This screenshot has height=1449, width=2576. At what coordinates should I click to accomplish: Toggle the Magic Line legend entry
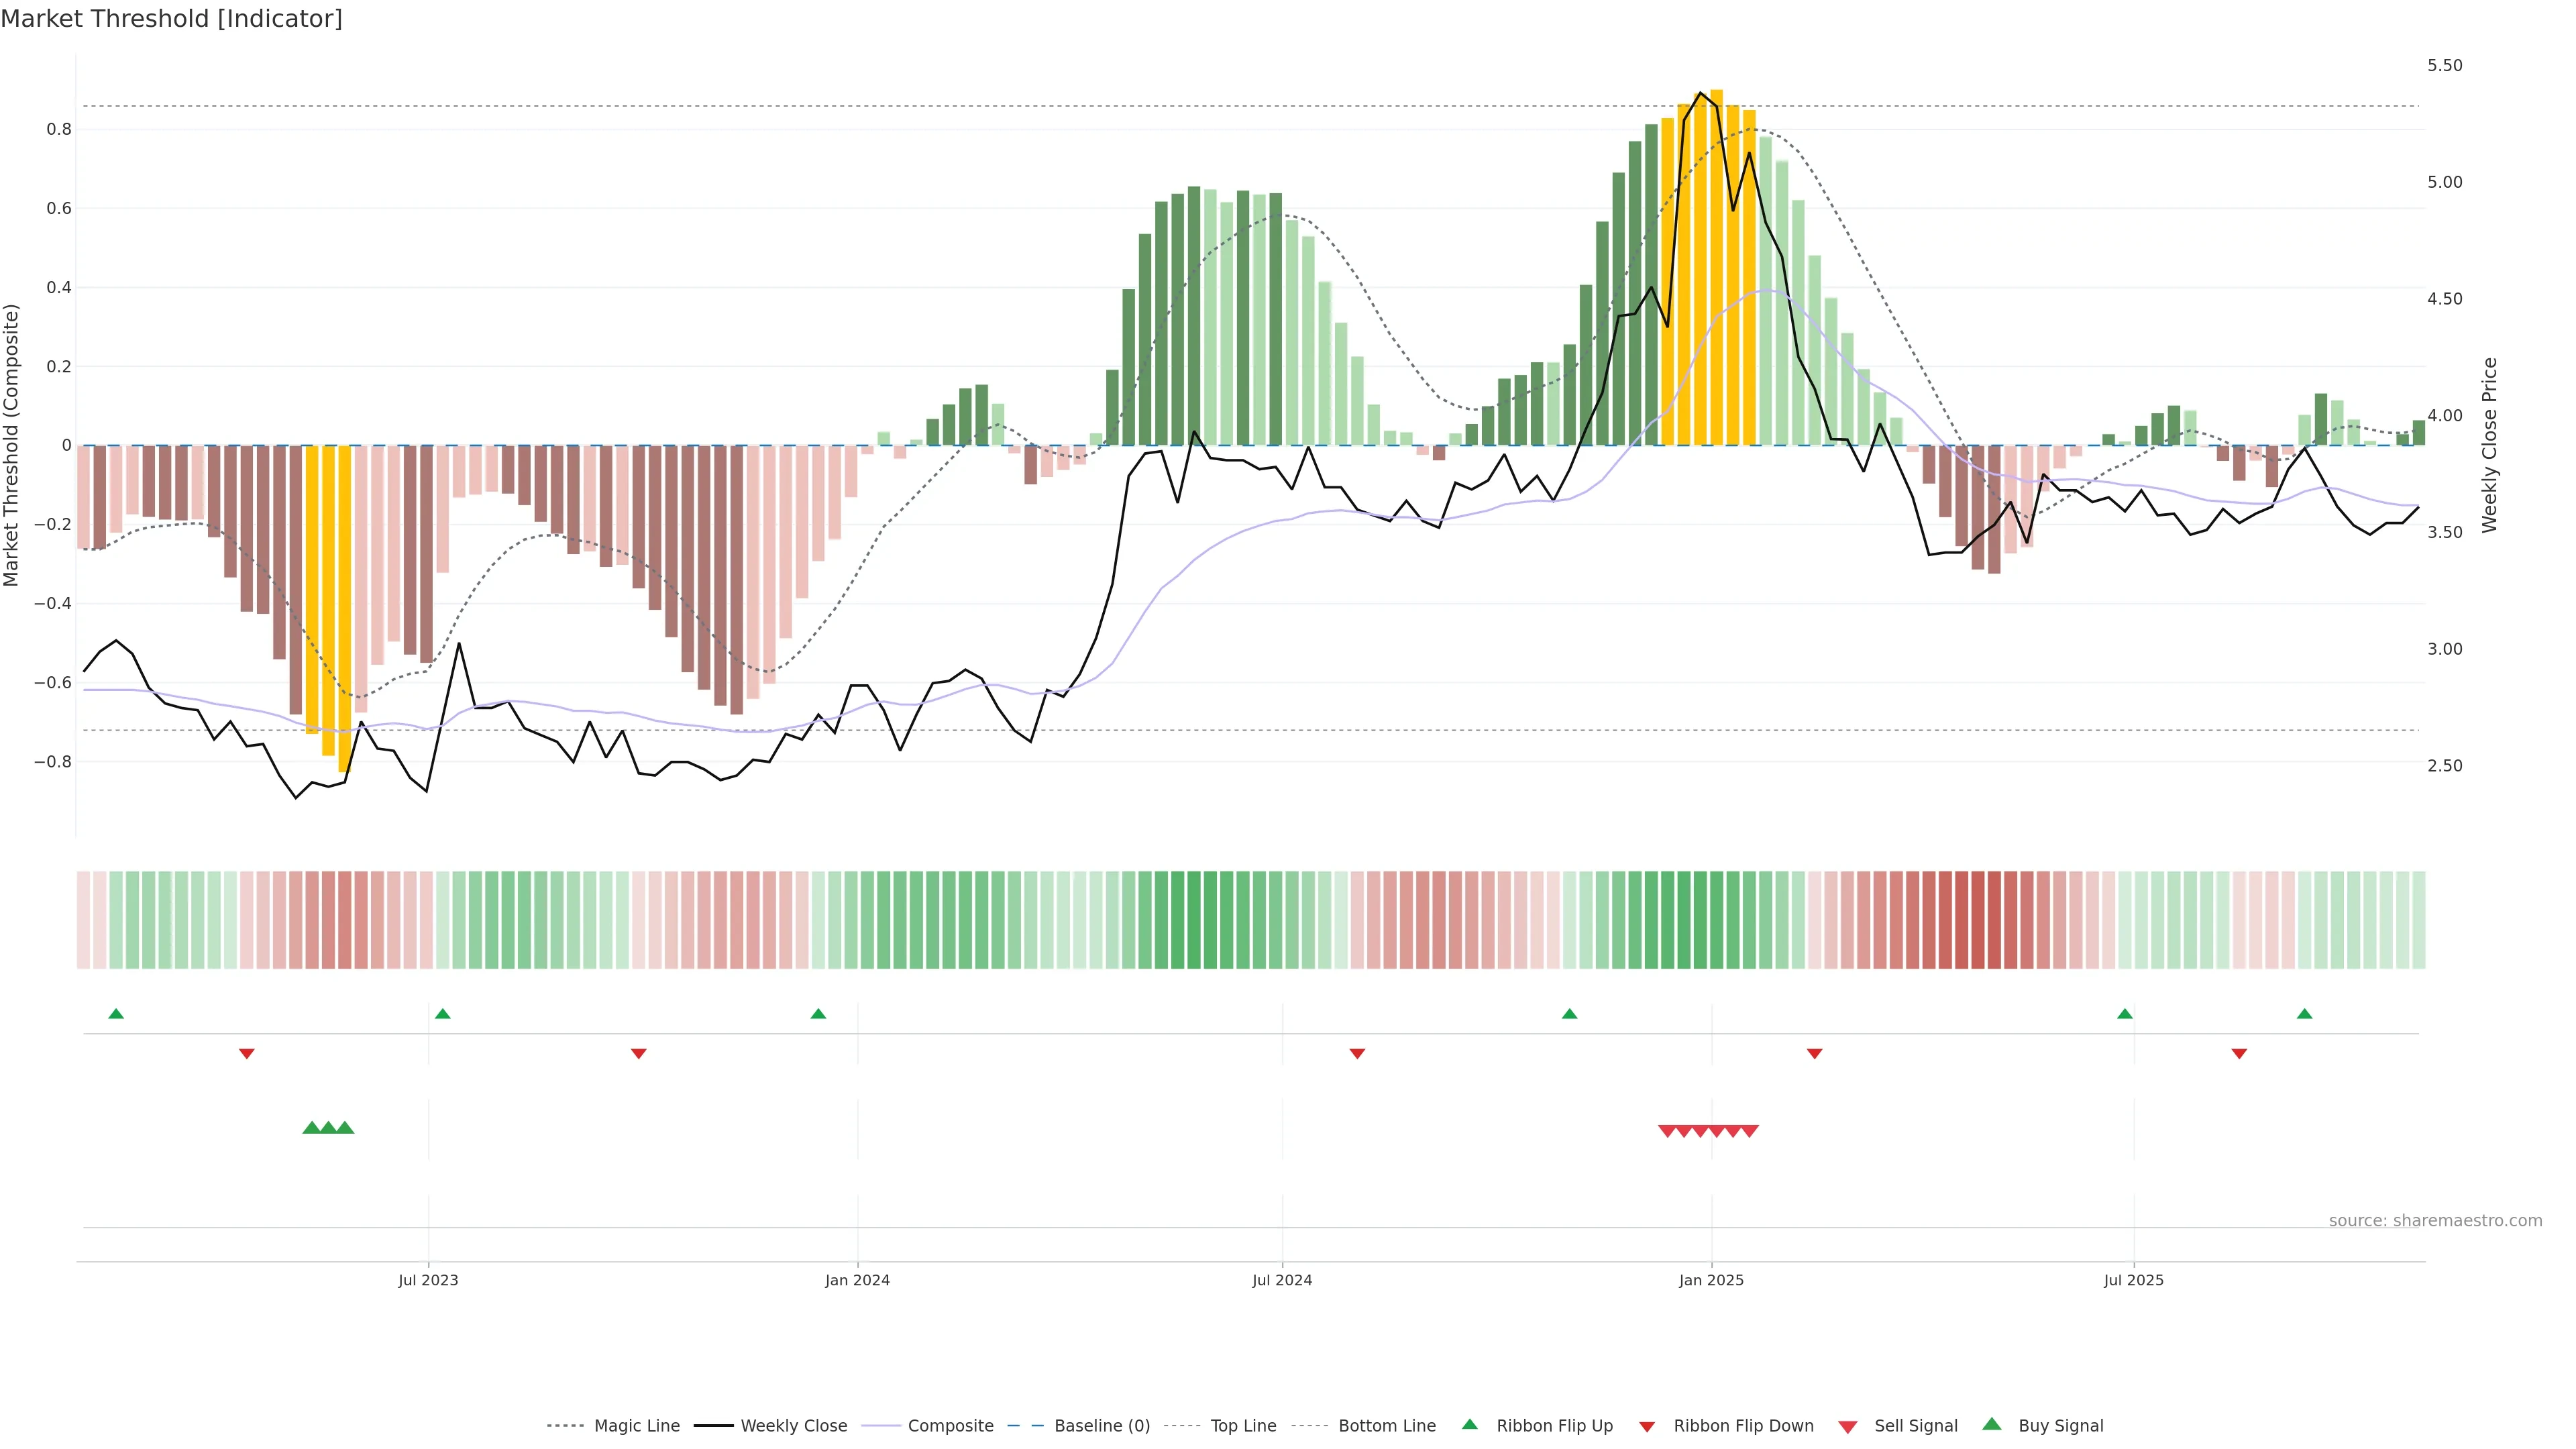[x=636, y=1426]
